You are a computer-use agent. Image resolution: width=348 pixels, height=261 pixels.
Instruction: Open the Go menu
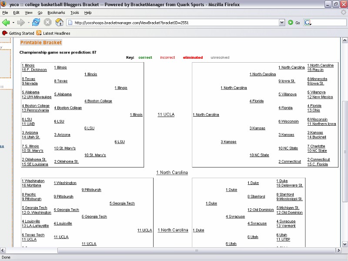tap(40, 13)
